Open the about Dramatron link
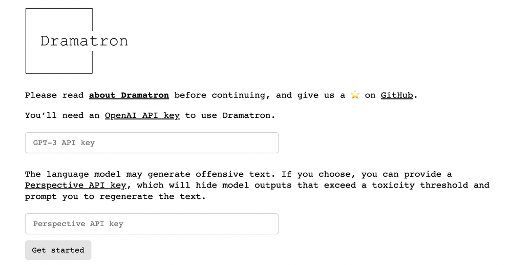Screen dimensions: 512x265 [129, 95]
